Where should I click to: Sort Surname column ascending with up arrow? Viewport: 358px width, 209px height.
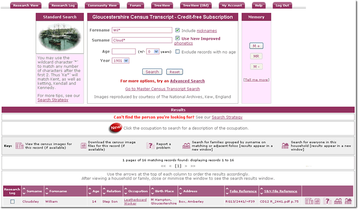point(24,189)
